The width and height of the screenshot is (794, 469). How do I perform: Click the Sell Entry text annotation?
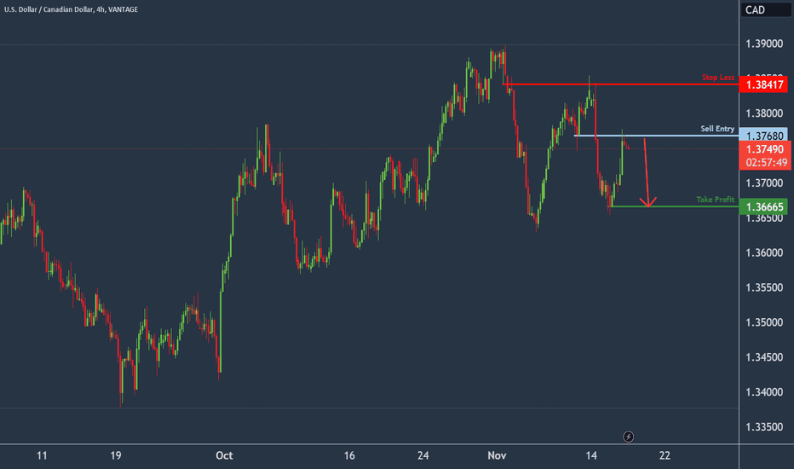coord(717,129)
